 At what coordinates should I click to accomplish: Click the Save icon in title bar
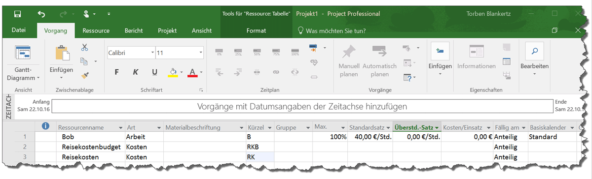(x=18, y=14)
